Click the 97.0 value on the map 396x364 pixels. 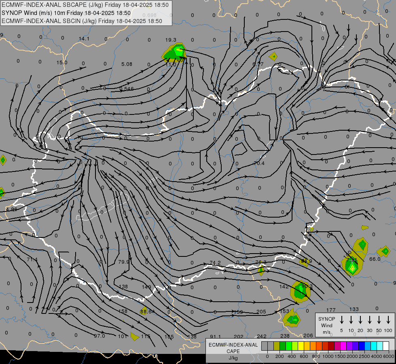pos(99,336)
